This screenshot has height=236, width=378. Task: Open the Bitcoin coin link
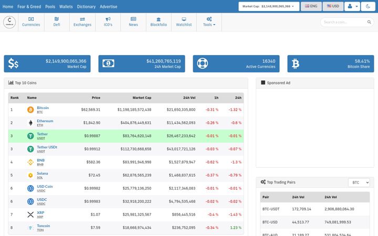click(43, 108)
